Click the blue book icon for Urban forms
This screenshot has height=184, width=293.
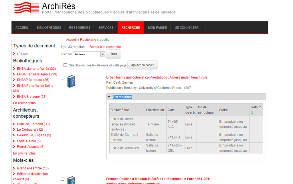71,81
